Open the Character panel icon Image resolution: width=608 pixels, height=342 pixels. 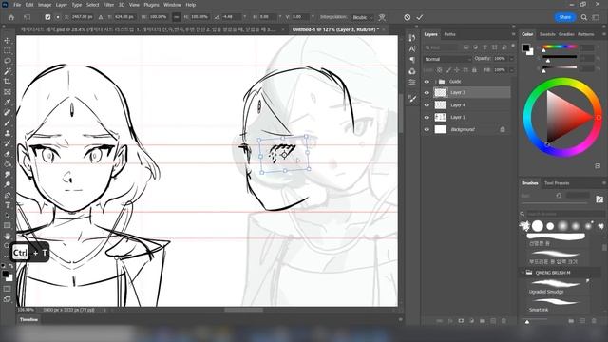pyautogui.click(x=411, y=48)
